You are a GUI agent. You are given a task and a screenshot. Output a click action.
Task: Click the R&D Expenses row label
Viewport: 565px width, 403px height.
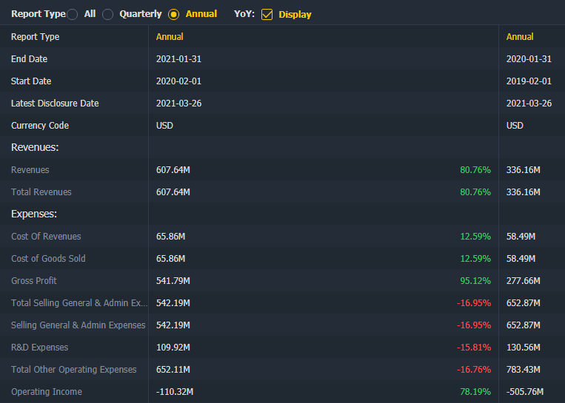click(40, 348)
